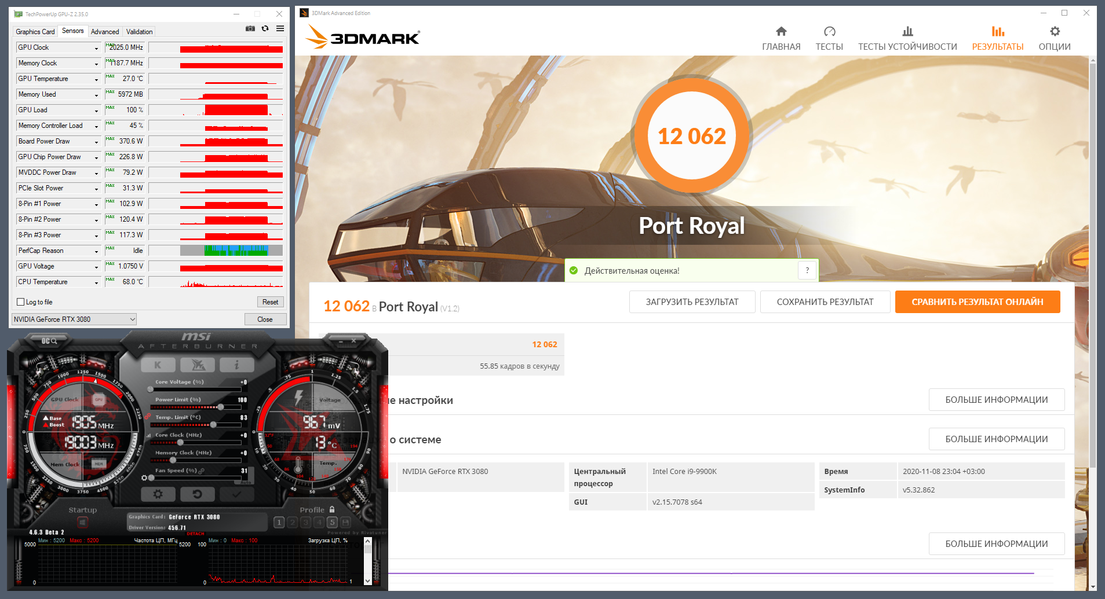
Task: Click Сравнить результат онлайн button
Action: (x=978, y=302)
